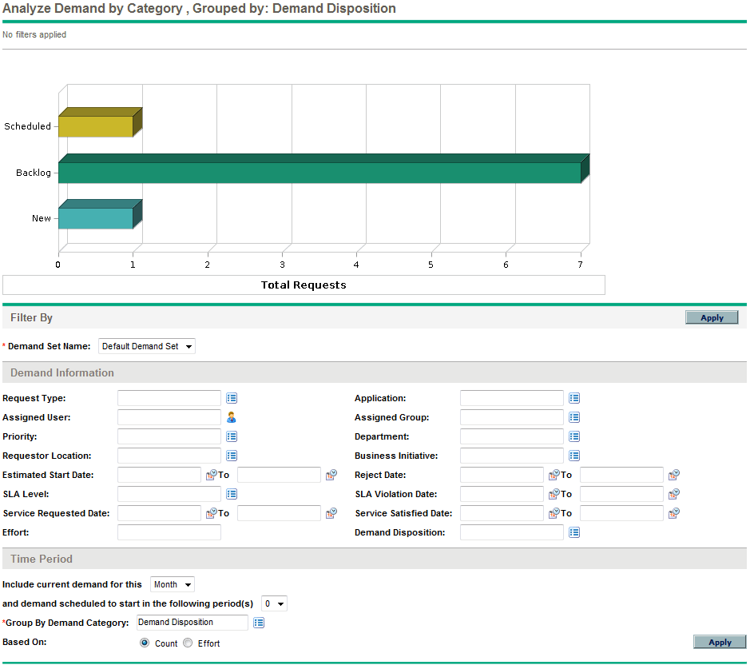Open the Request Type selection list icon
Image resolution: width=750 pixels, height=665 pixels.
click(x=232, y=398)
